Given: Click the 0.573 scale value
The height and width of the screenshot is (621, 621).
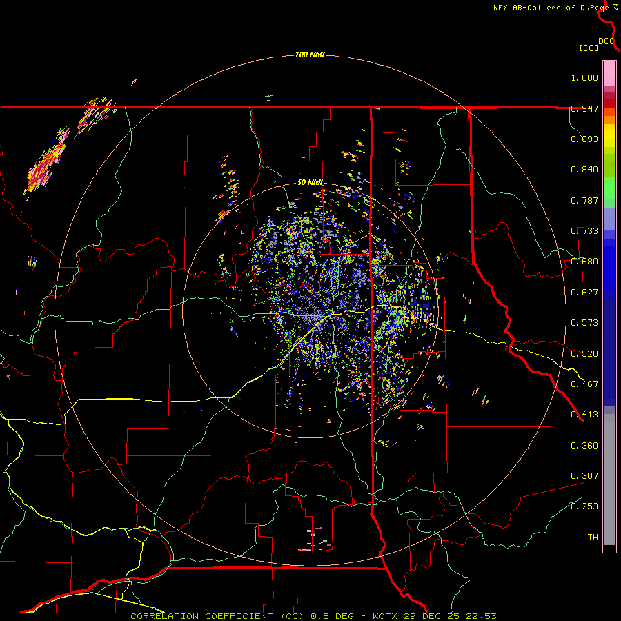Looking at the screenshot, I should (584, 323).
